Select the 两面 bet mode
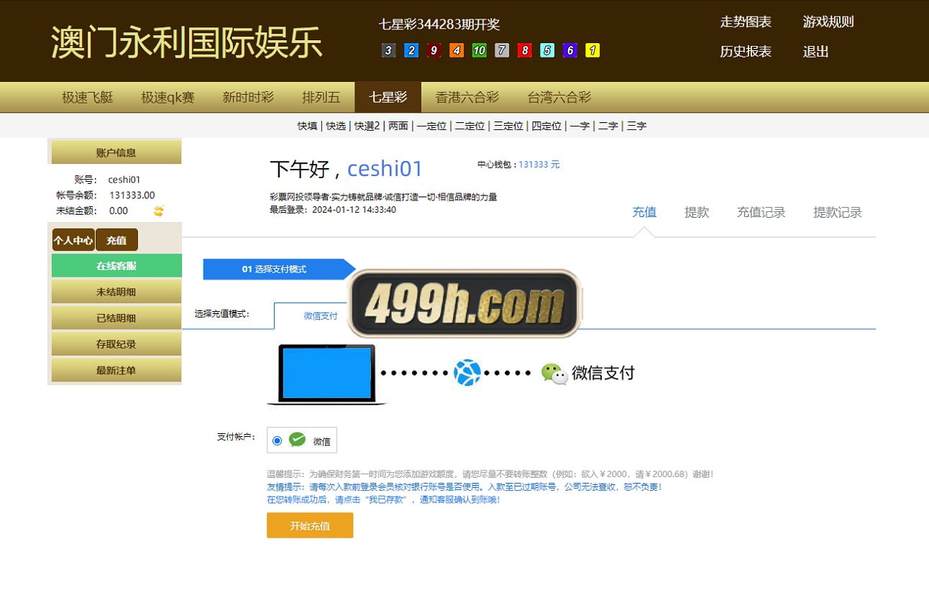 pyautogui.click(x=398, y=126)
